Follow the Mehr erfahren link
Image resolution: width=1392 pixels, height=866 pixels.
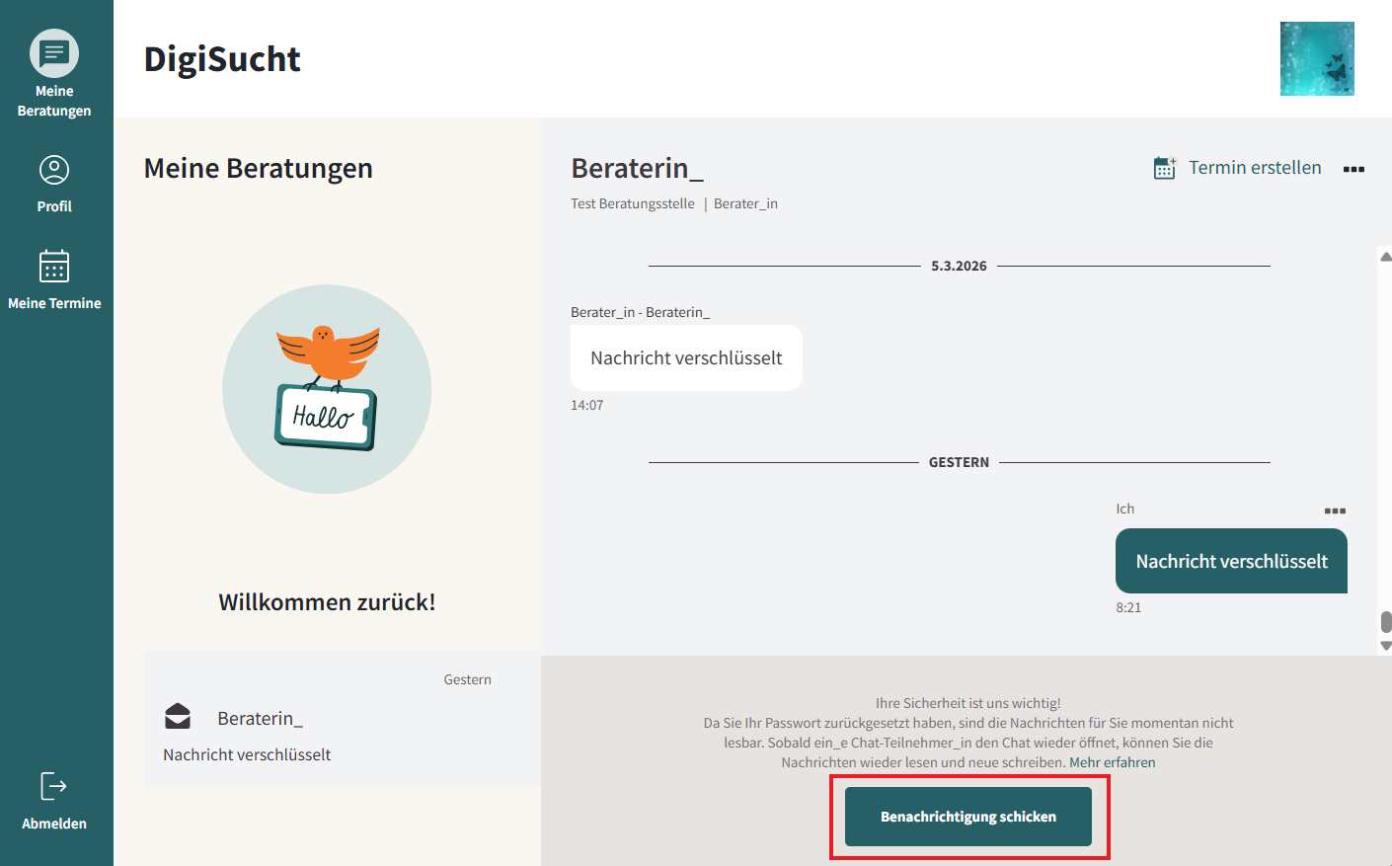pos(1112,762)
